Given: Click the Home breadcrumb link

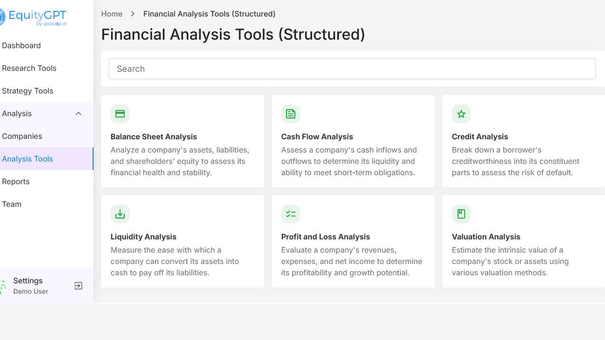Looking at the screenshot, I should 112,14.
